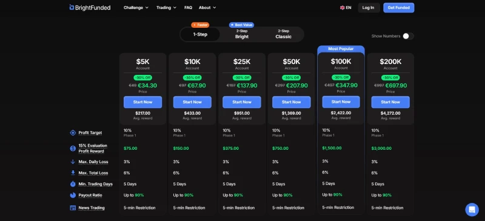Start Now on the $5K account
This screenshot has height=221, width=485.
[142, 102]
